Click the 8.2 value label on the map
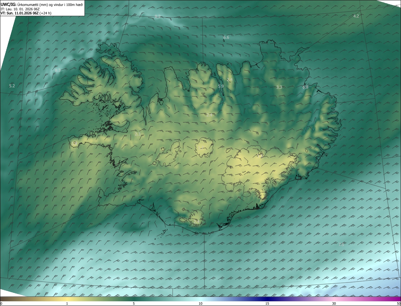Image resolution: width=401 pixels, height=306 pixels. point(158,16)
